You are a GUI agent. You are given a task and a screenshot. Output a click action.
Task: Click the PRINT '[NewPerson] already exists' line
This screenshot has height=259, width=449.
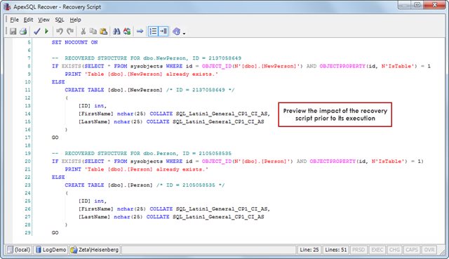tap(141, 74)
